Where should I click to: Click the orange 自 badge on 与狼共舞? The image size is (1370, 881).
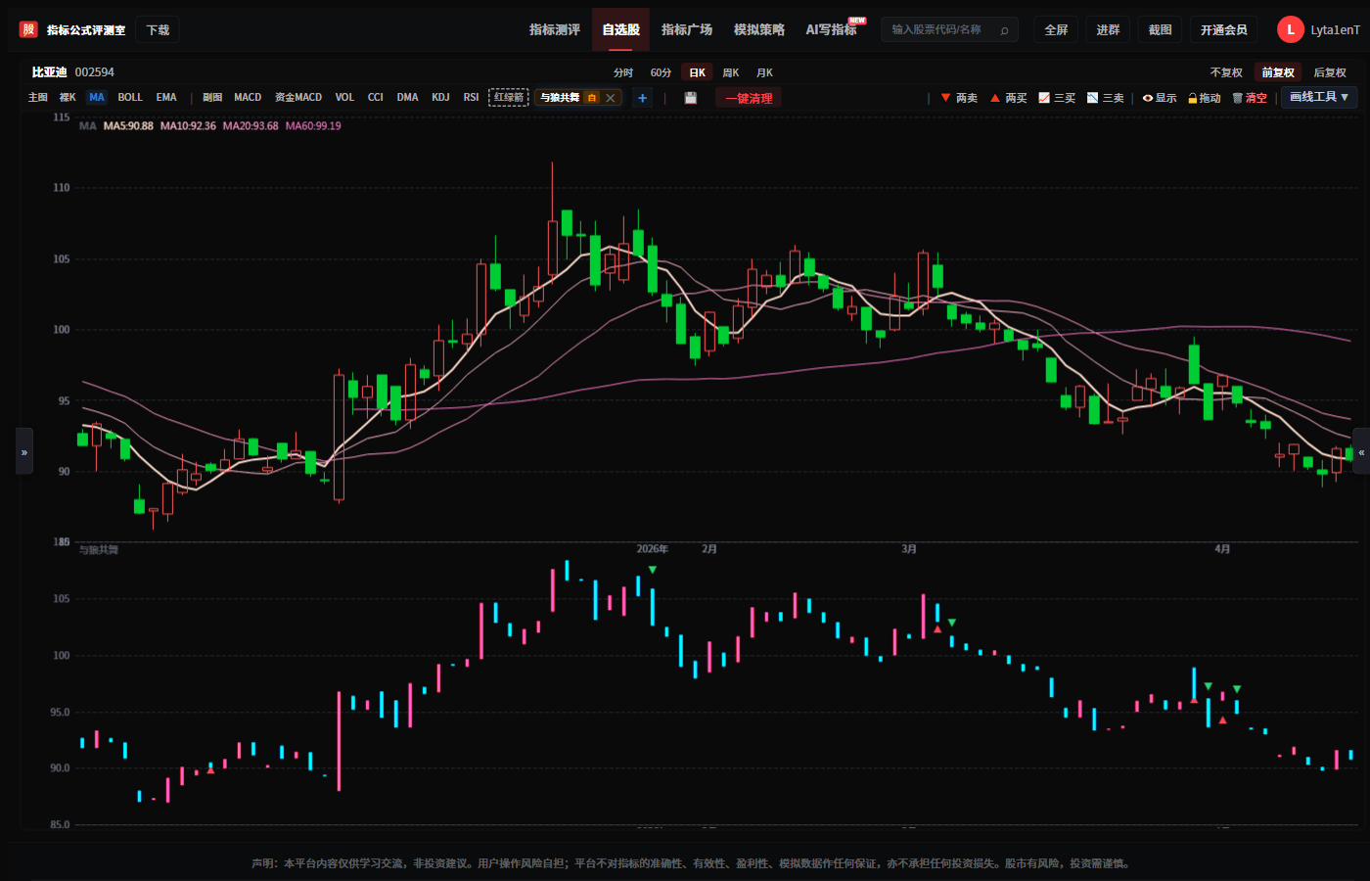click(592, 98)
